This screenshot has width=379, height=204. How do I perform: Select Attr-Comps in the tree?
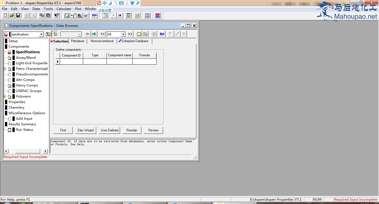25,80
